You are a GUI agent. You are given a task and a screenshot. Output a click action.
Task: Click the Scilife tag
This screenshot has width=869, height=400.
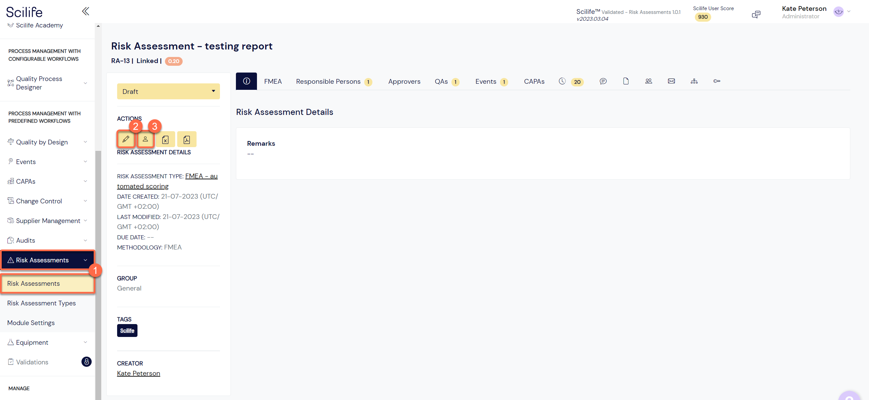[x=127, y=331]
